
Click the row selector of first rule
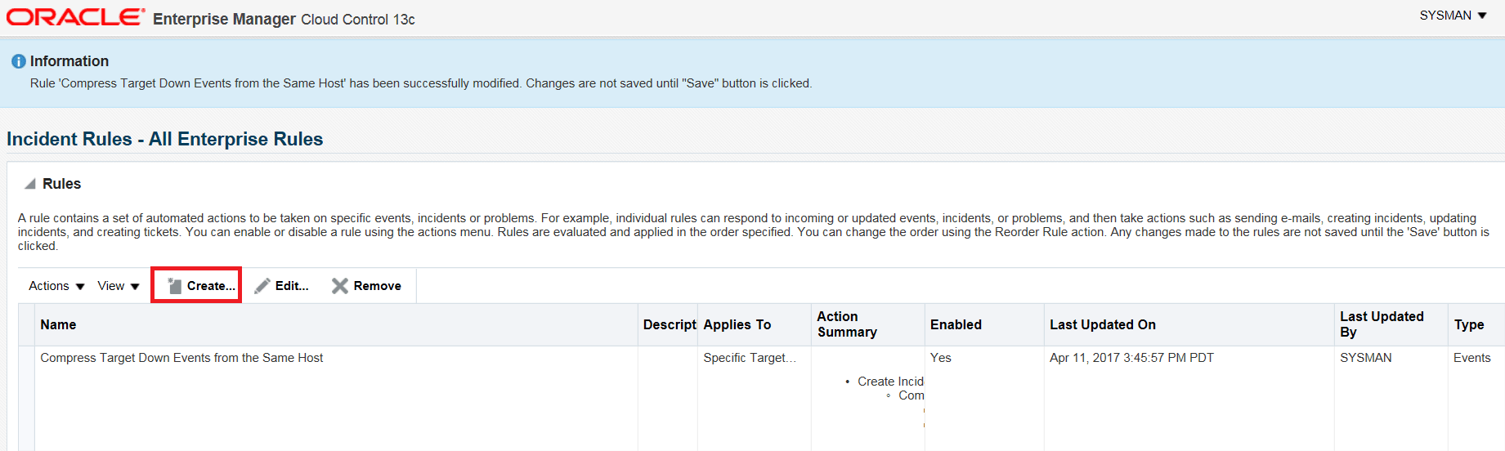26,399
